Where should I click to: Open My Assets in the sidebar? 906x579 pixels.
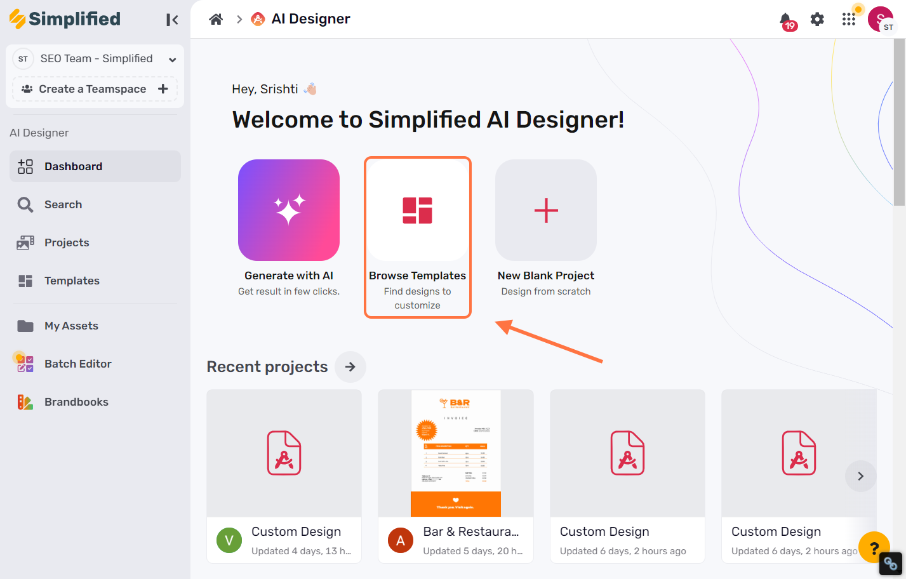coord(95,326)
